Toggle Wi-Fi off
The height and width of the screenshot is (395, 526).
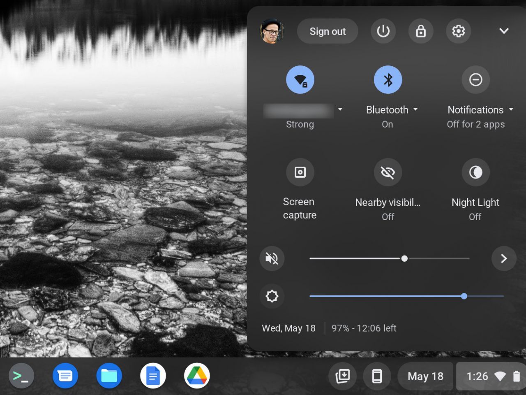(x=300, y=79)
